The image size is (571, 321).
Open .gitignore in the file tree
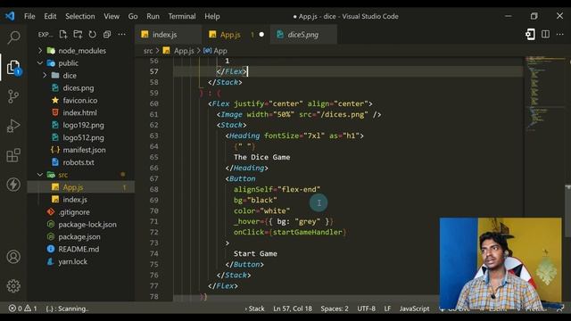(x=74, y=212)
